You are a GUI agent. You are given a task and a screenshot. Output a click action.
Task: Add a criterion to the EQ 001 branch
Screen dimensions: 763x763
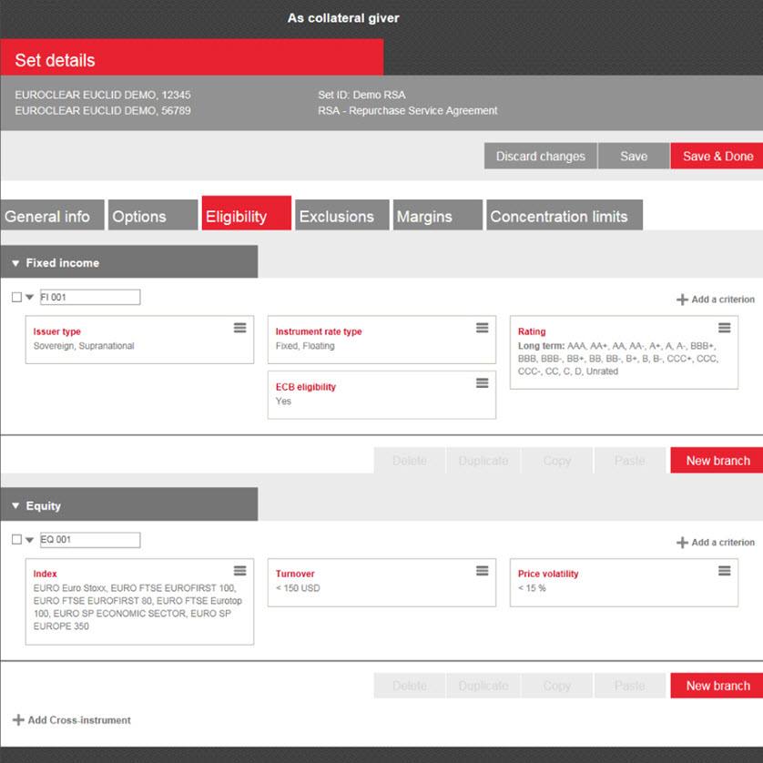click(x=716, y=542)
